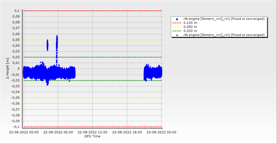Click the blue data cluster near 23-08-2022
The image size is (277, 144).
coord(153,72)
